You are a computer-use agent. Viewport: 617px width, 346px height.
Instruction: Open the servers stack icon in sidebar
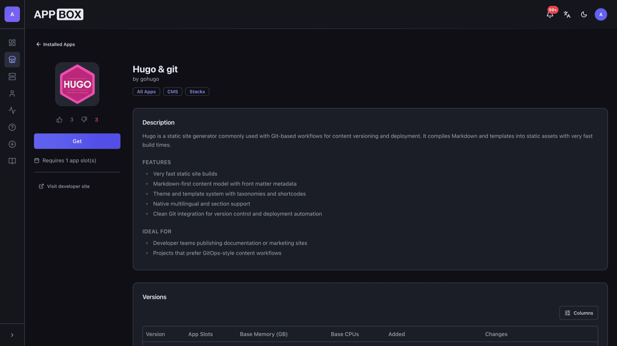(x=12, y=77)
